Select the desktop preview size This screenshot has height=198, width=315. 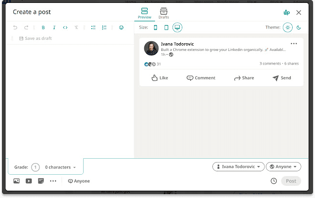pyautogui.click(x=177, y=28)
